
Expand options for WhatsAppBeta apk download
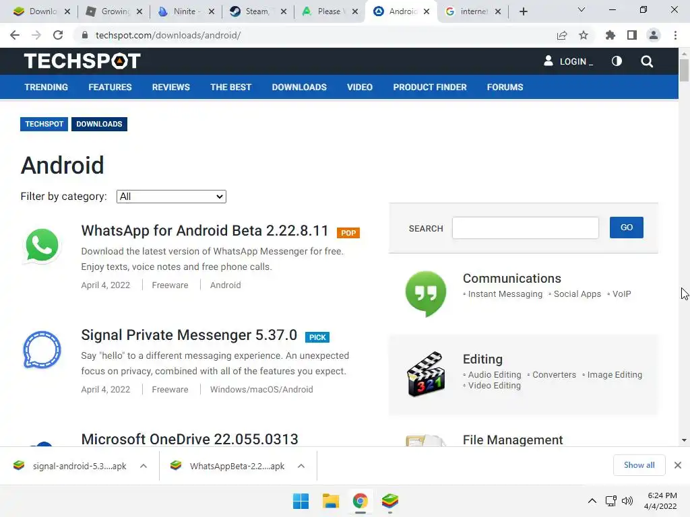(301, 466)
